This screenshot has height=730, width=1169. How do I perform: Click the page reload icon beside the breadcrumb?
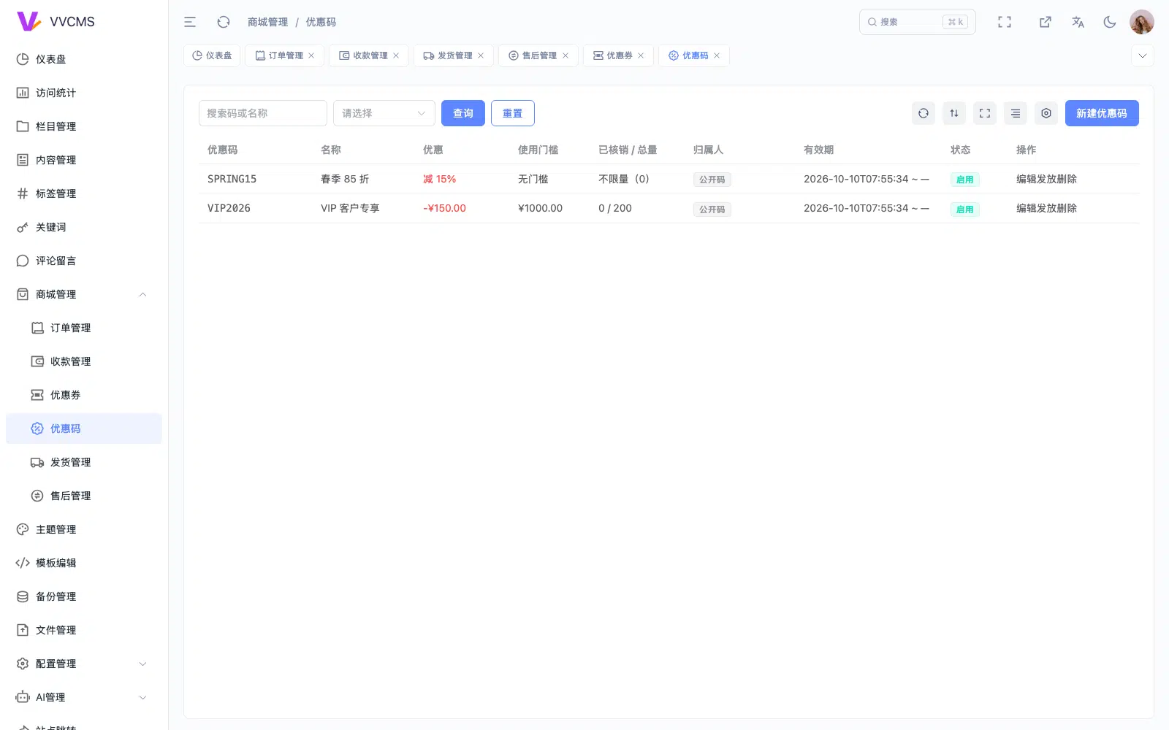pos(224,22)
